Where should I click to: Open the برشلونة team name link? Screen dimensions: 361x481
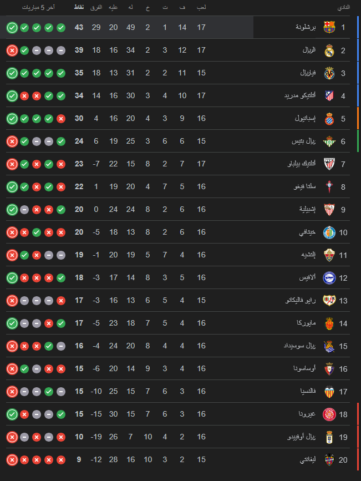pyautogui.click(x=306, y=27)
